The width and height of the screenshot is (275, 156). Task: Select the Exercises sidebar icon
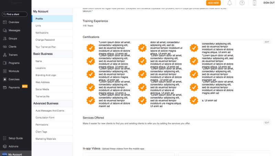5,79
